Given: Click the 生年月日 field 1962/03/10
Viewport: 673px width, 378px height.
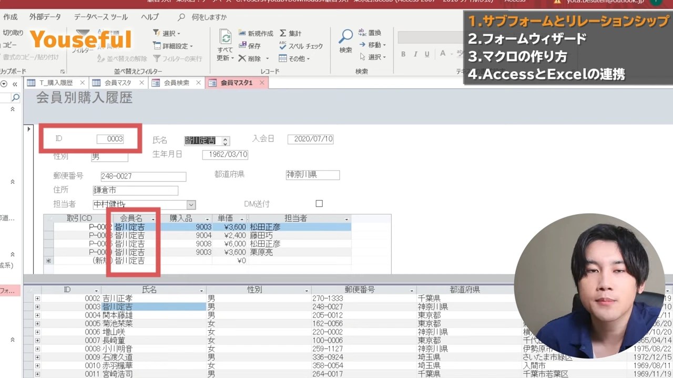Looking at the screenshot, I should (x=225, y=155).
